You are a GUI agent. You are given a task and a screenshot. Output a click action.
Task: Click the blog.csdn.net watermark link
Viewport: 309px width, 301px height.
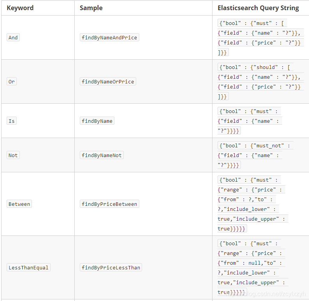[266, 294]
